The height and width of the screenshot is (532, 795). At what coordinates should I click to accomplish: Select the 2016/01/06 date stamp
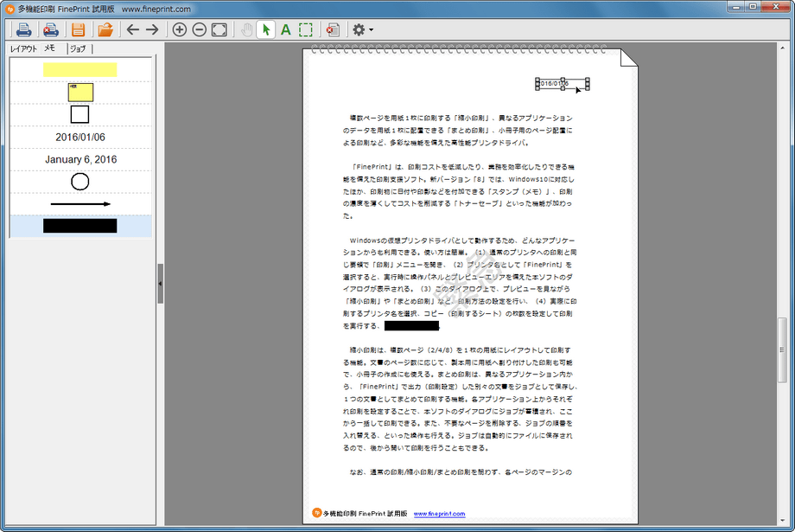tap(80, 137)
